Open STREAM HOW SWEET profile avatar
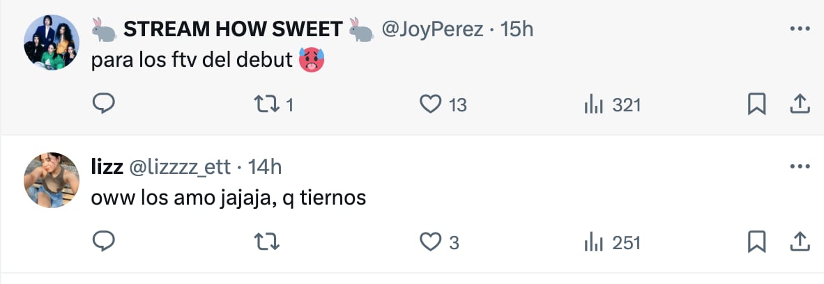Screen dimensions: 824x284 pyautogui.click(x=52, y=42)
